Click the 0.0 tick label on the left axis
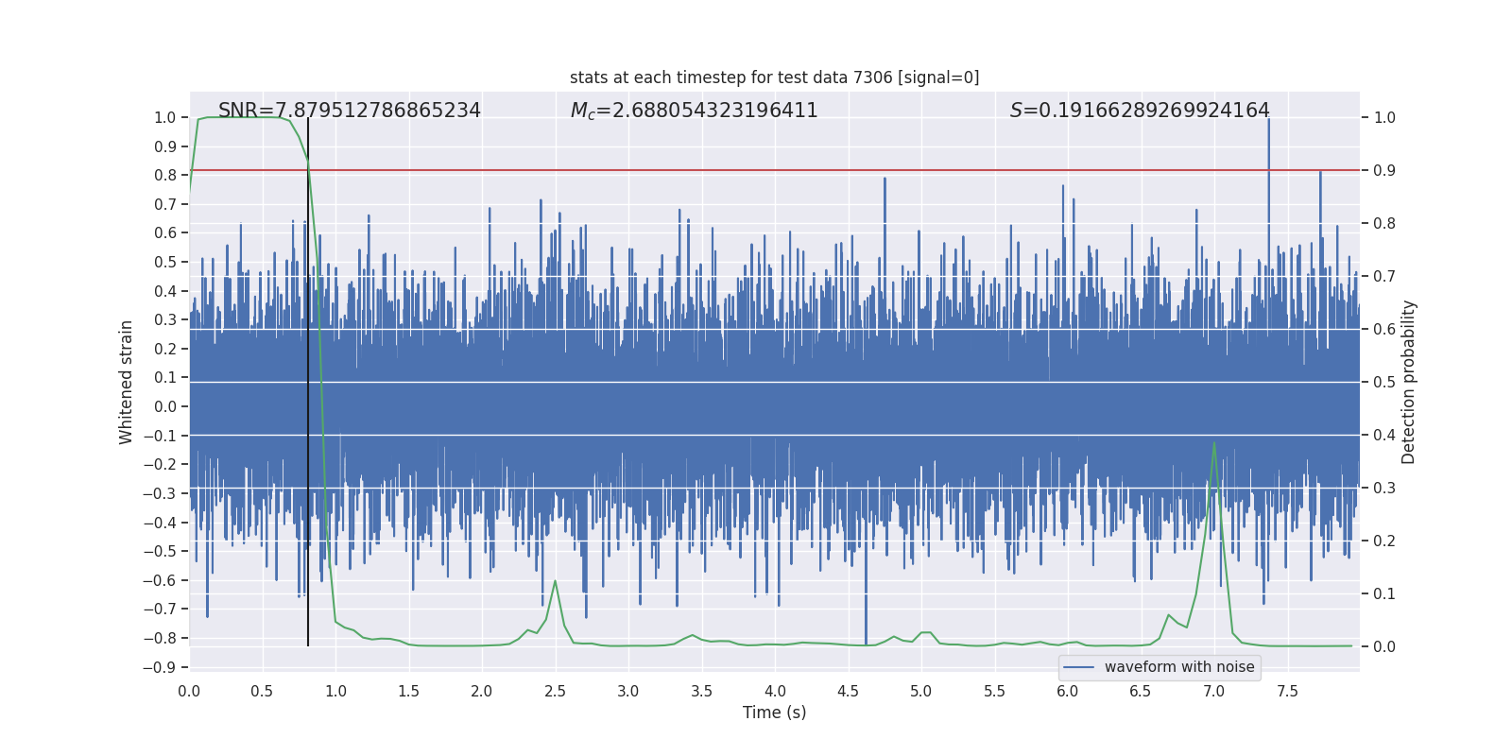The height and width of the screenshot is (756, 1512). pyautogui.click(x=164, y=406)
